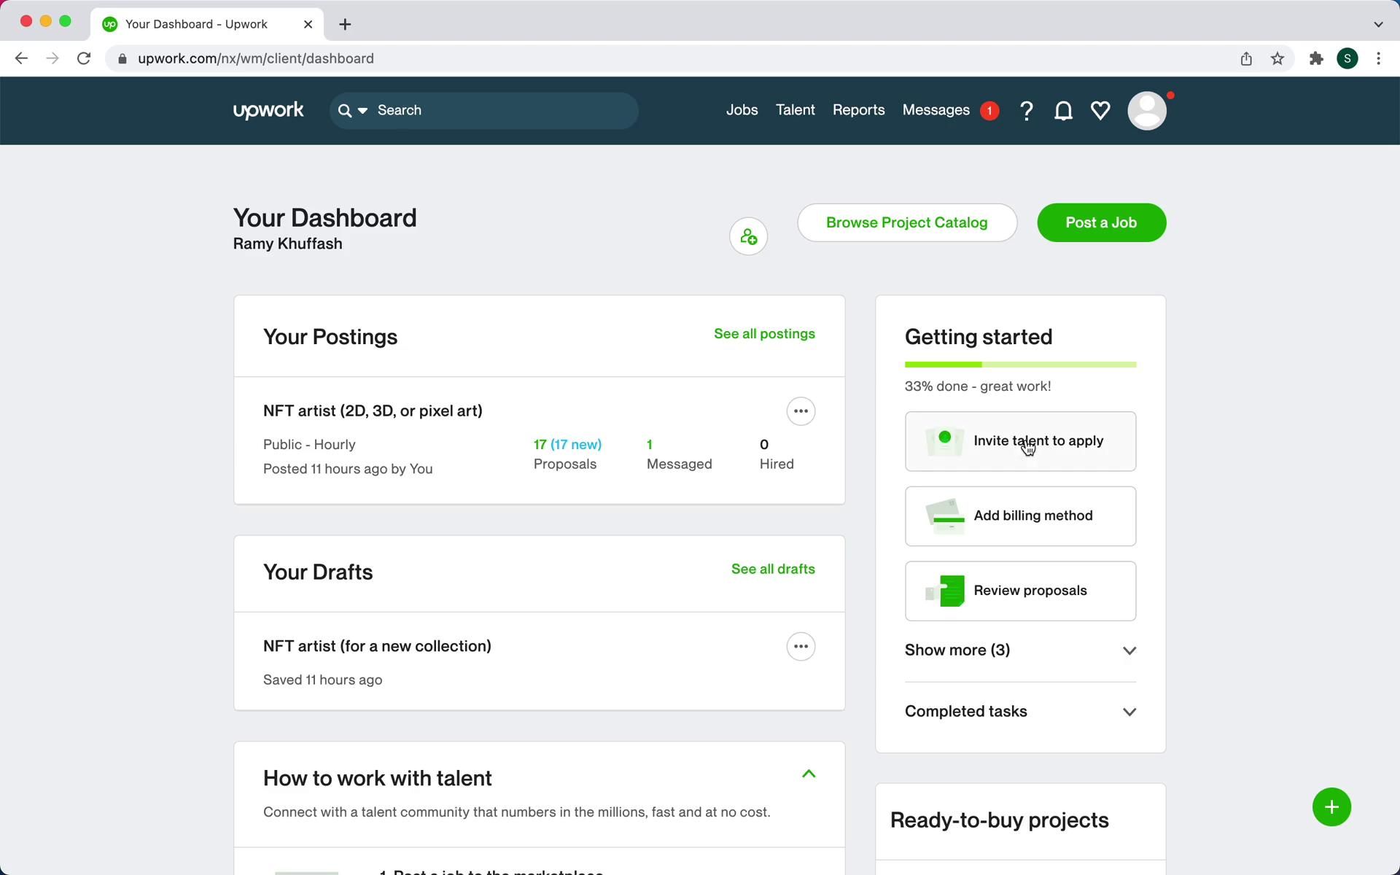Click Browse Project Catalog button
The image size is (1400, 875).
pos(907,222)
